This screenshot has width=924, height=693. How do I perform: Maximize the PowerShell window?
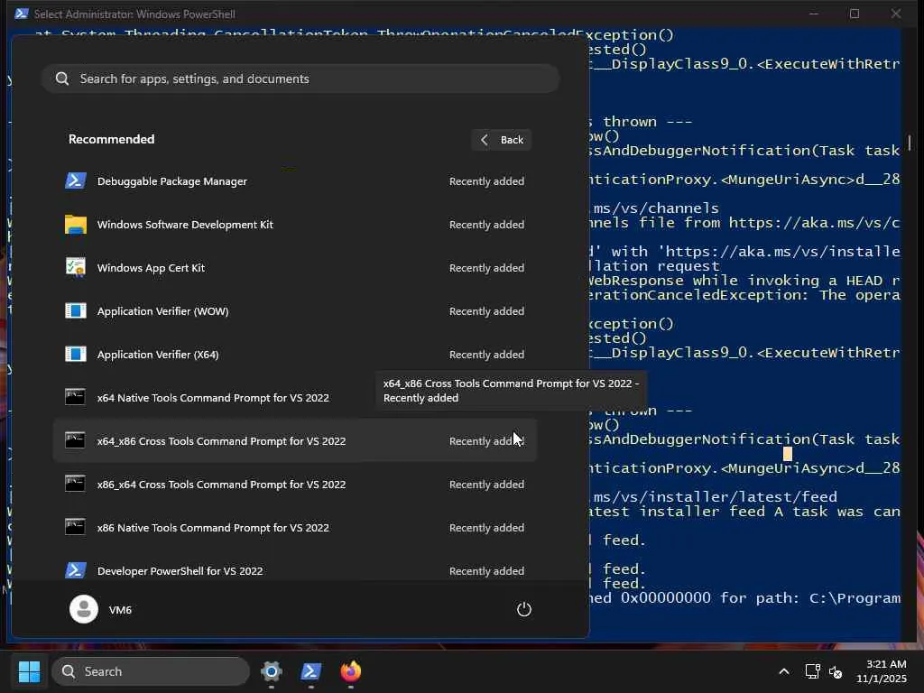point(854,14)
